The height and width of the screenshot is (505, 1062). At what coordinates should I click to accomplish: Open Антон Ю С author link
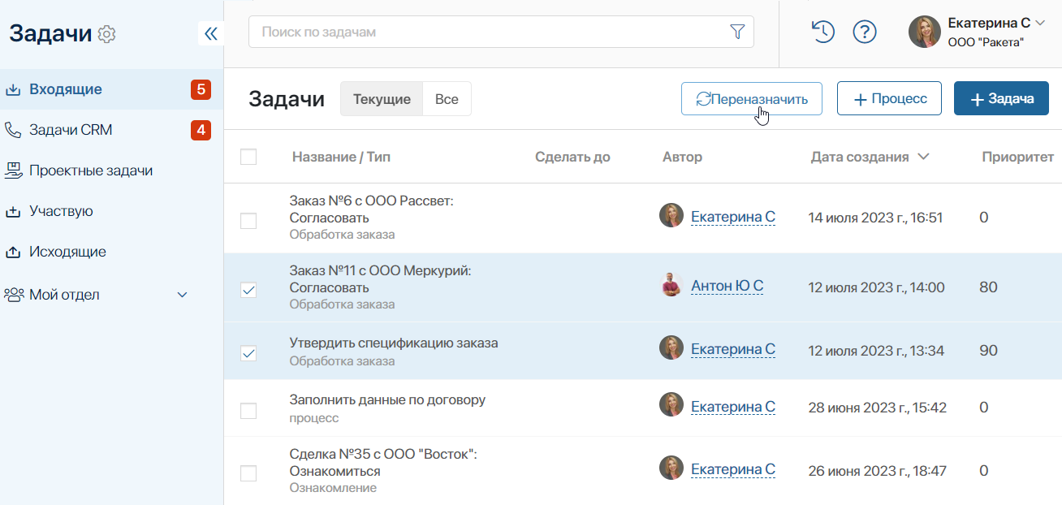coord(727,286)
